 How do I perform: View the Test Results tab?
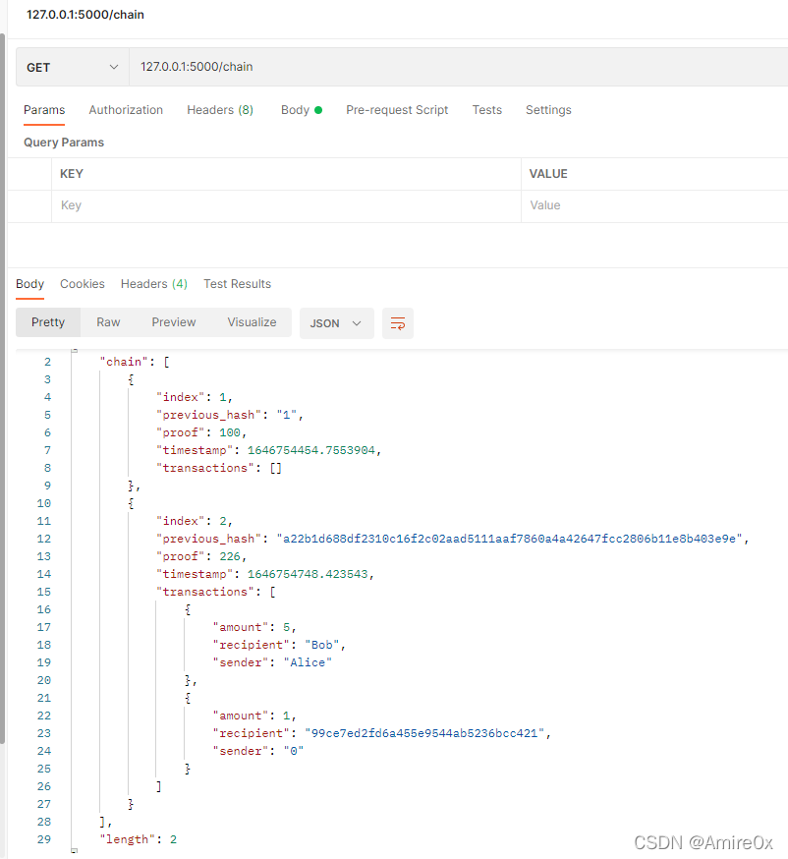pos(237,284)
